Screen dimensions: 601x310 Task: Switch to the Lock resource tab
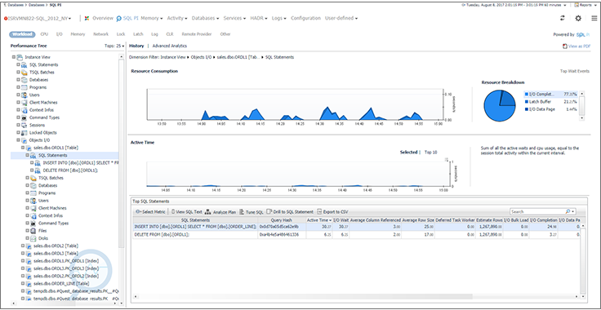(121, 34)
